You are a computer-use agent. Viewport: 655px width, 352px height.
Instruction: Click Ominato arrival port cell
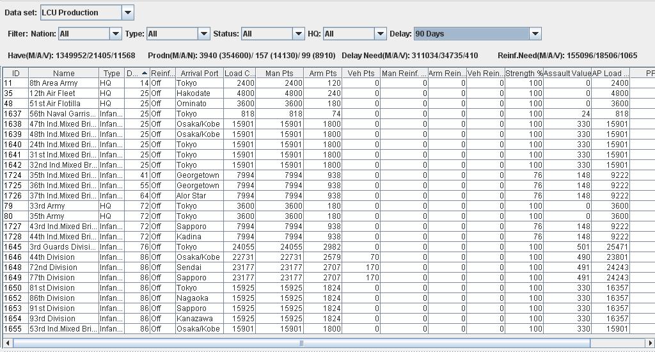tap(200, 104)
